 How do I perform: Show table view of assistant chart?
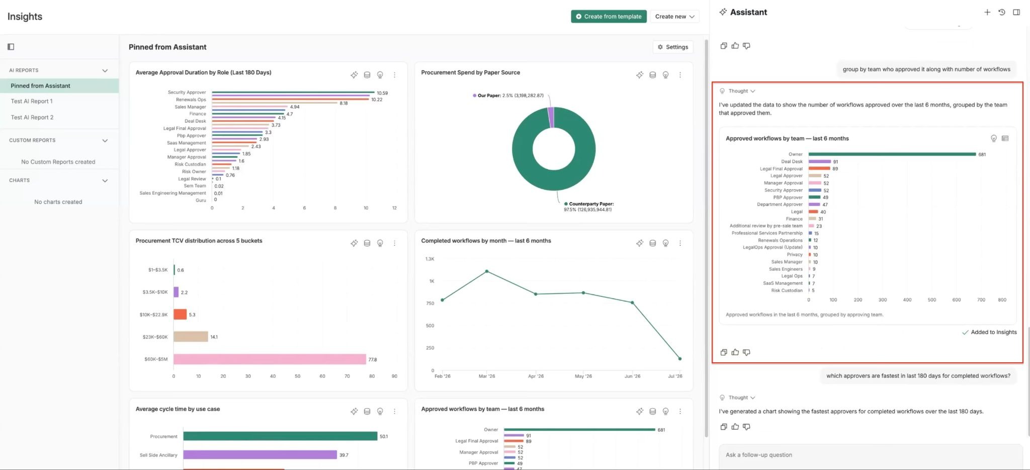1005,138
